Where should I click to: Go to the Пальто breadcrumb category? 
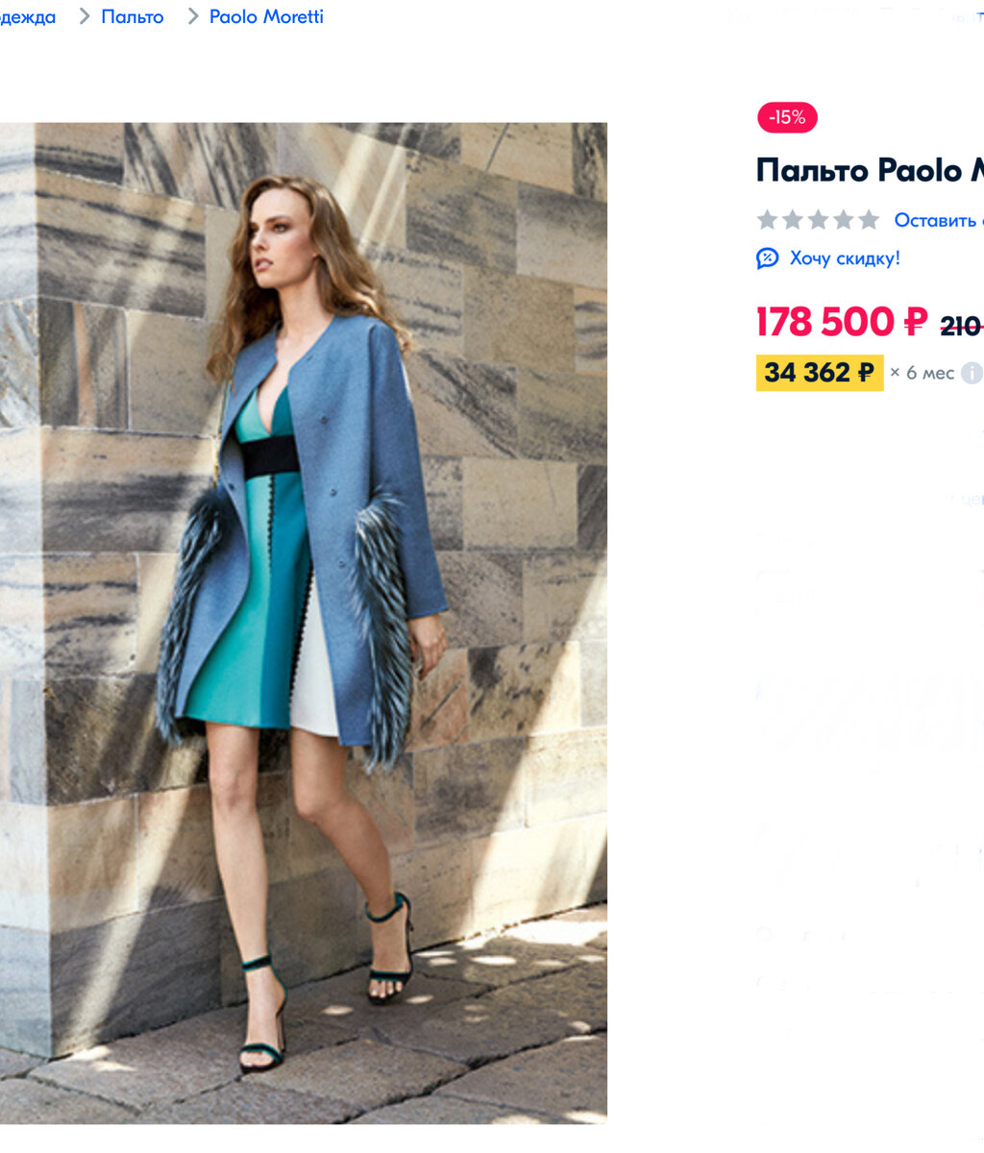click(133, 17)
